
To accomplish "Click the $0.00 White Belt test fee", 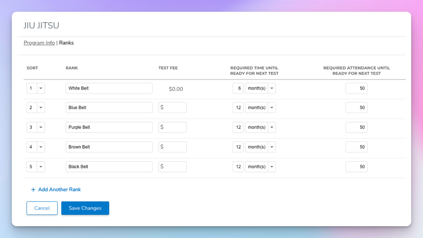I will coord(176,89).
